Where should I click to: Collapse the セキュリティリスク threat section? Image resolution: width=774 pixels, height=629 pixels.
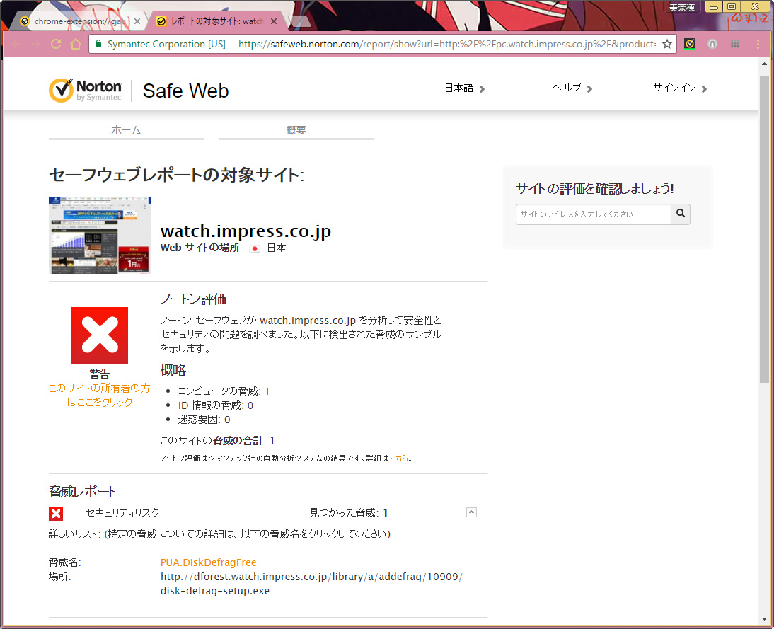(x=472, y=513)
